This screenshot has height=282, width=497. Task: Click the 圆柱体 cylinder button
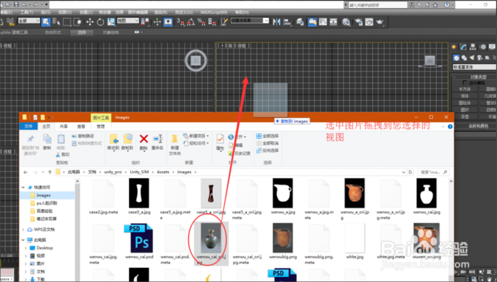pyautogui.click(x=465, y=103)
